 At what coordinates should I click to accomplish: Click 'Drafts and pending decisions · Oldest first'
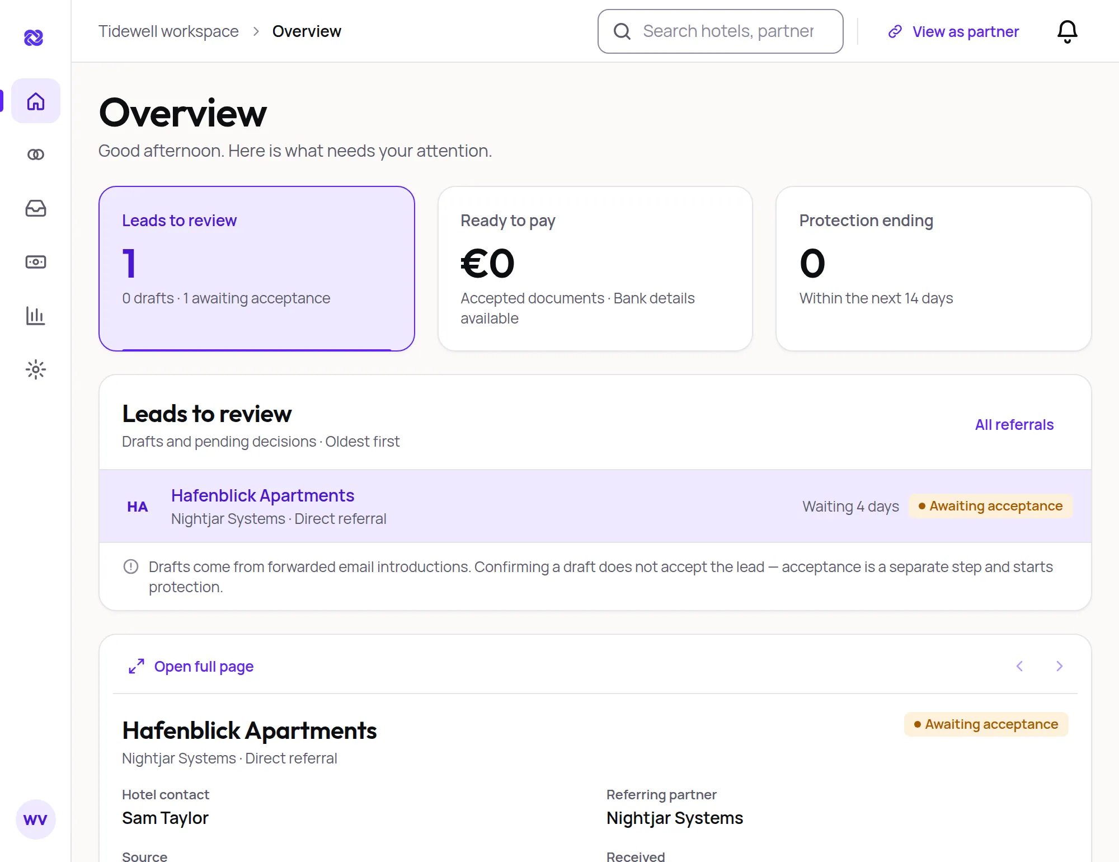click(x=261, y=442)
